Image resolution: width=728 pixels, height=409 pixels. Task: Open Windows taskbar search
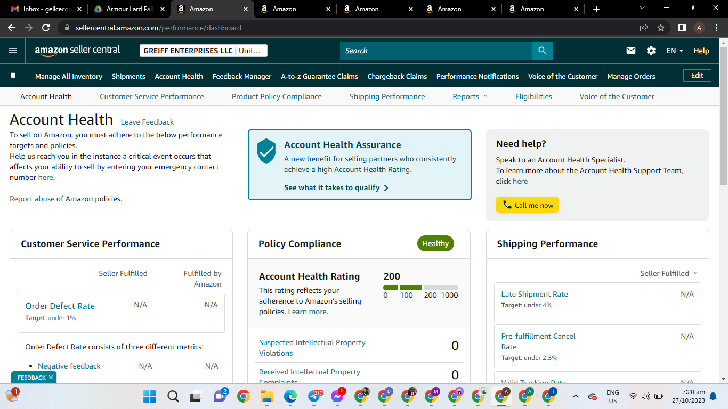[x=173, y=396]
